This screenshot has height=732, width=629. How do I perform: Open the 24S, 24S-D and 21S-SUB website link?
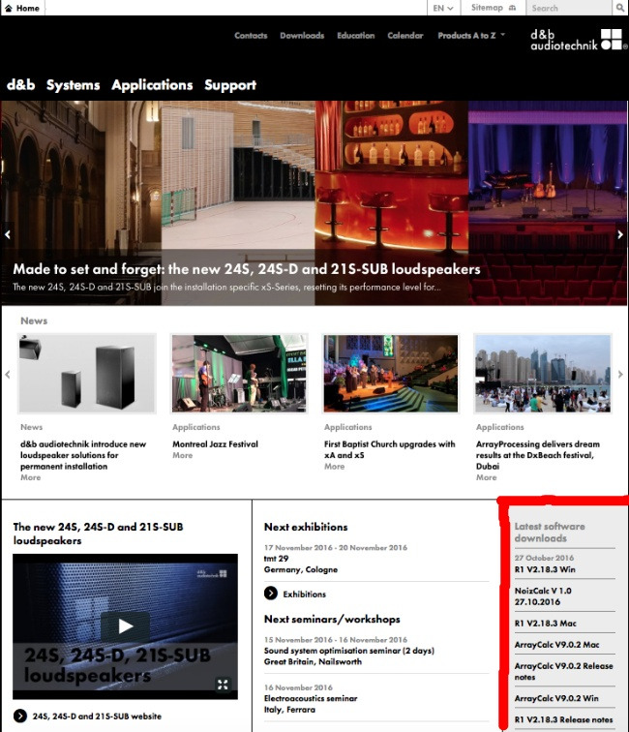click(x=97, y=717)
